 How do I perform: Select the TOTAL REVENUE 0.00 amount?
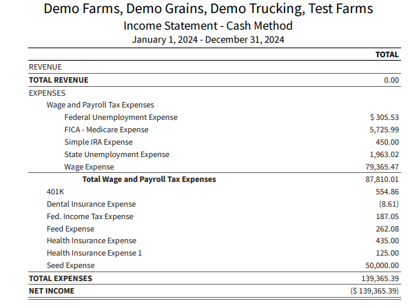(x=391, y=80)
